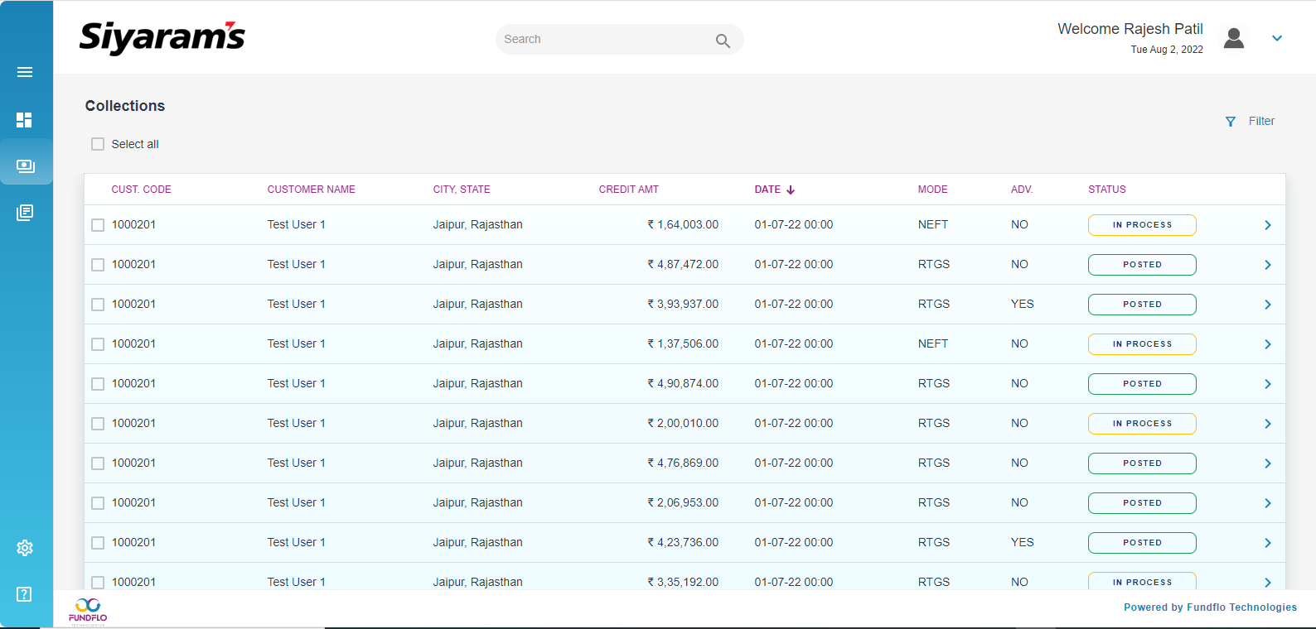Open Powered by Fundflo Technologies link
This screenshot has height=629, width=1316.
(x=1210, y=607)
